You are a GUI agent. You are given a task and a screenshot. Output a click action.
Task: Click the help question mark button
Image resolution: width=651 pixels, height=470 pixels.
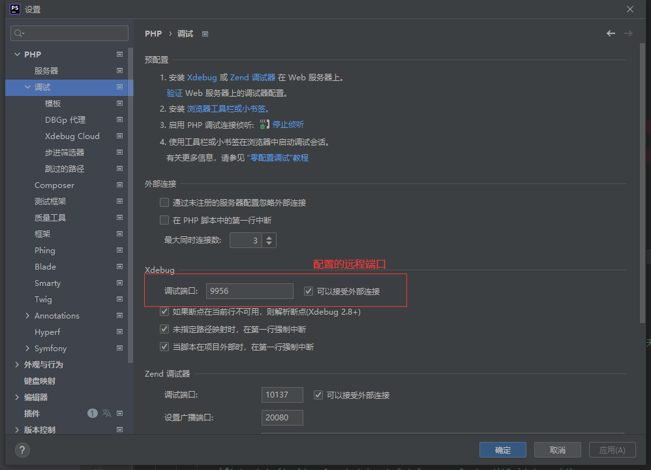point(22,450)
